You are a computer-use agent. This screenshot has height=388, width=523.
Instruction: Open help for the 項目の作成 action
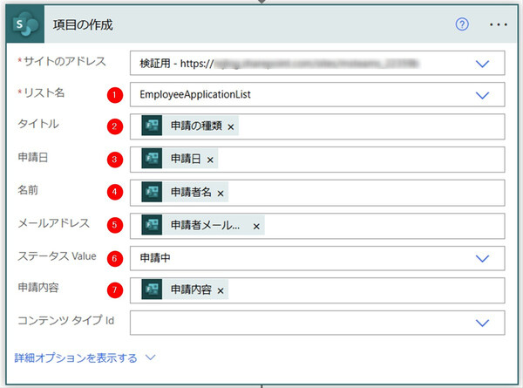[x=462, y=24]
